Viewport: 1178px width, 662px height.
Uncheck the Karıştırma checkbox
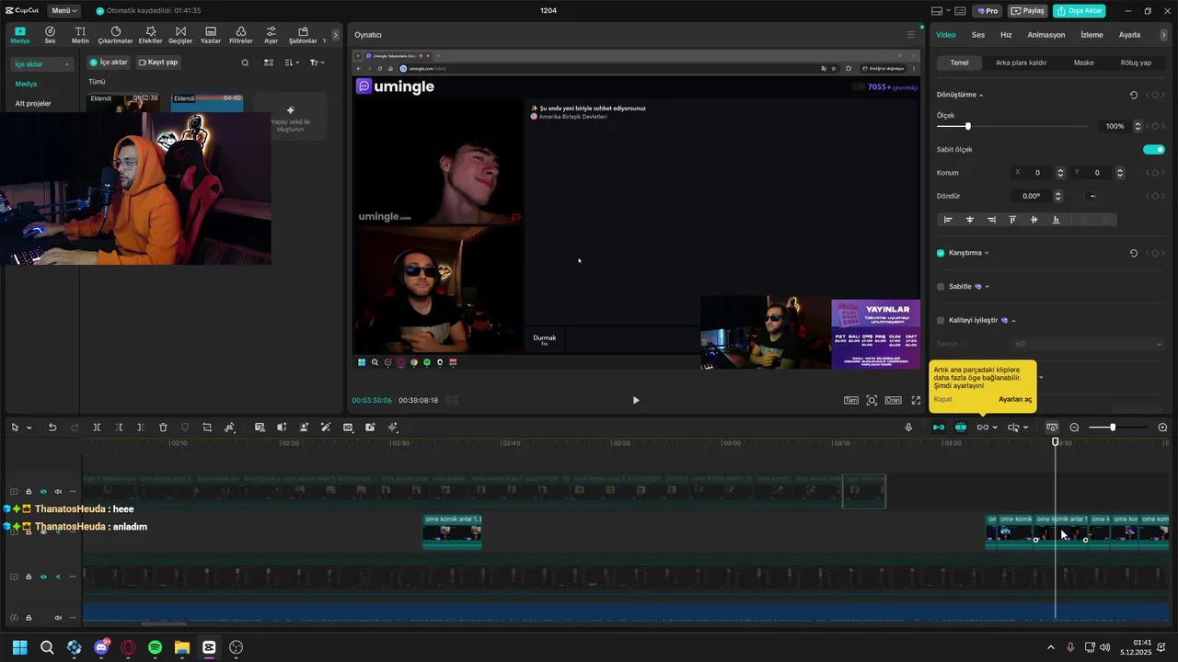(941, 253)
